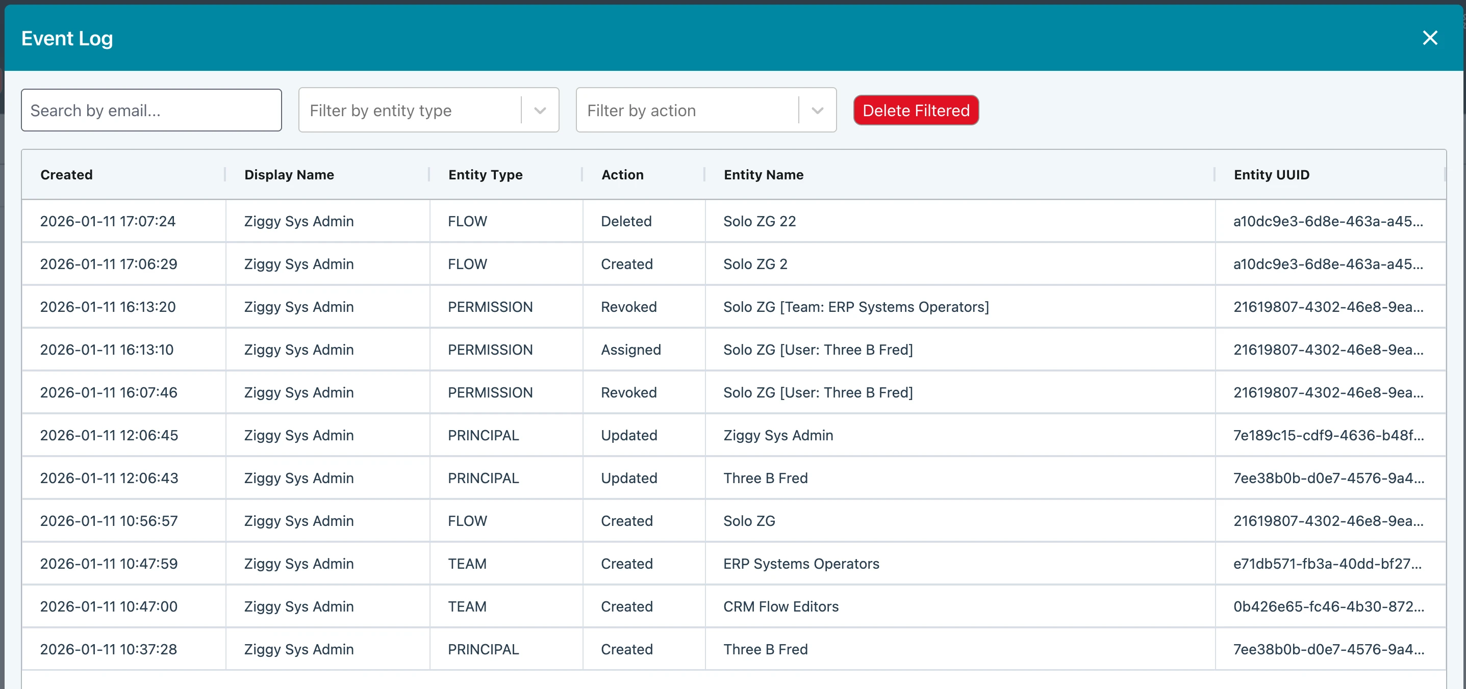Click the Action column header
The height and width of the screenshot is (689, 1466).
(622, 174)
